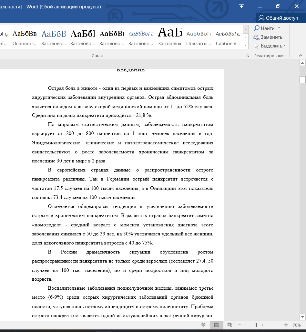Click the Найти (Find) magnifier icon
This screenshot has width=306, height=332.
point(257,28)
